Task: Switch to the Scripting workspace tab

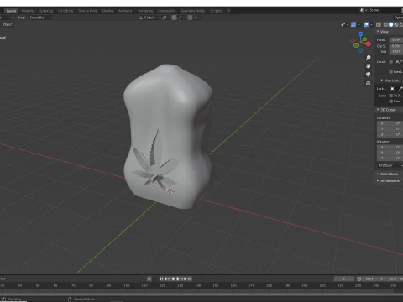Action: click(217, 11)
